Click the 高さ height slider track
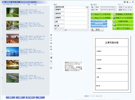The height and width of the screenshot is (100, 135). [108, 10]
